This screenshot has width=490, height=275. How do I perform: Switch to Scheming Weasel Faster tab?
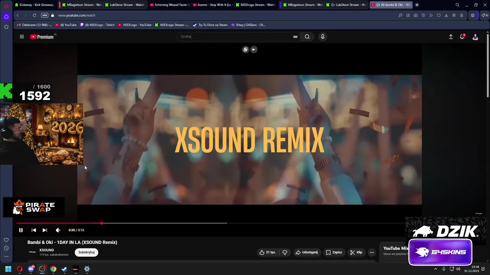coord(170,5)
